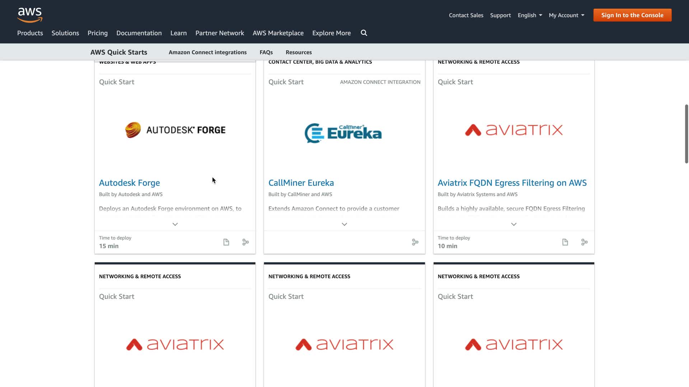Click Aviatrix FQDN source code icon

(584, 242)
